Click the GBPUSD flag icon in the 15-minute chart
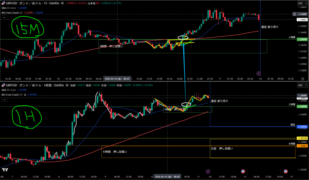The width and height of the screenshot is (309, 180). [x=3, y=4]
